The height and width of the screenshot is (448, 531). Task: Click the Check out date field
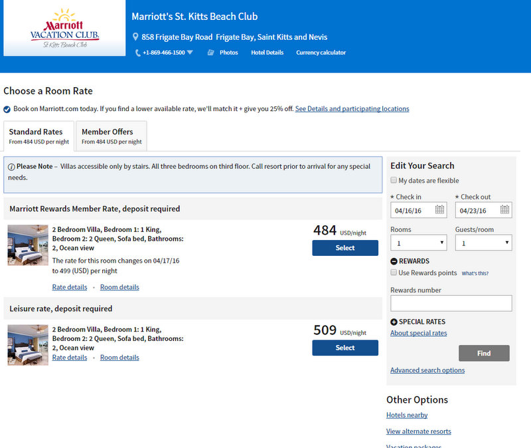484,210
